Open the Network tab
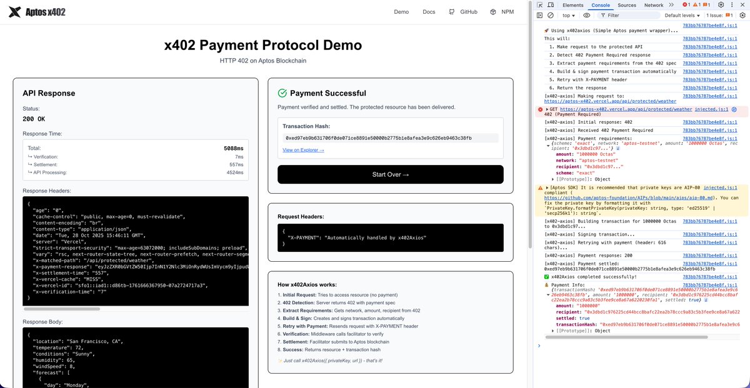Viewport: 750px width, 388px height. 654,5
